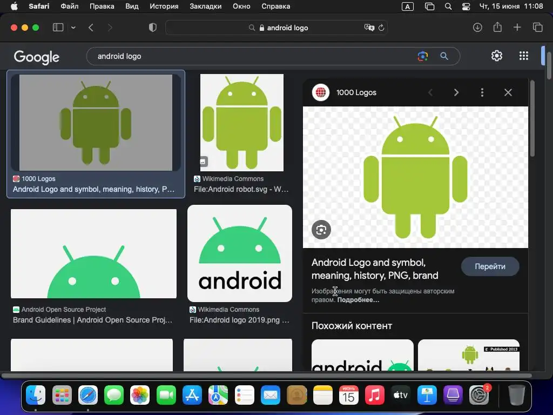Click the Lens search icon on preview image

[321, 230]
